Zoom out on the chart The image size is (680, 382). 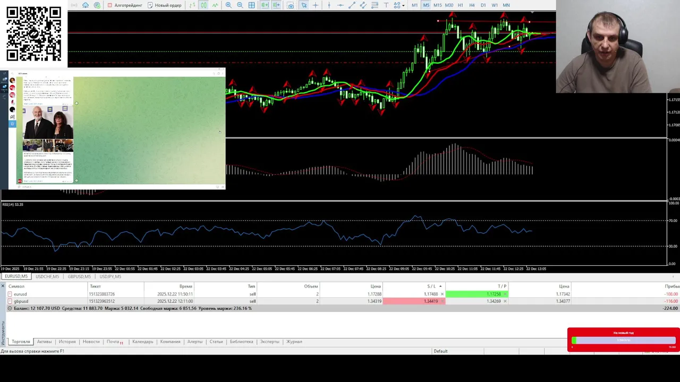[x=240, y=5]
